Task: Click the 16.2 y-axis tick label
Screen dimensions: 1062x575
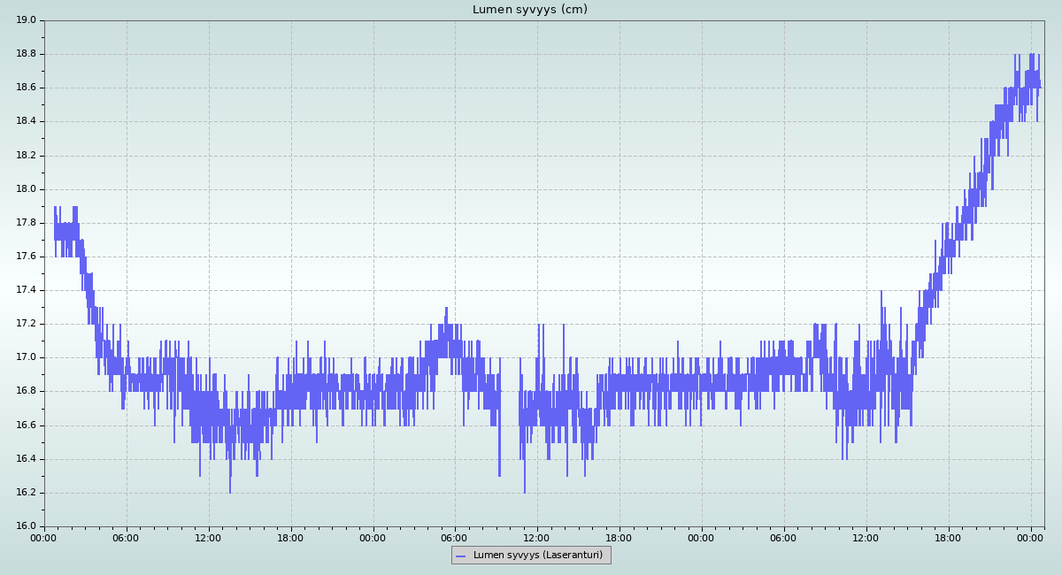Action: 27,493
